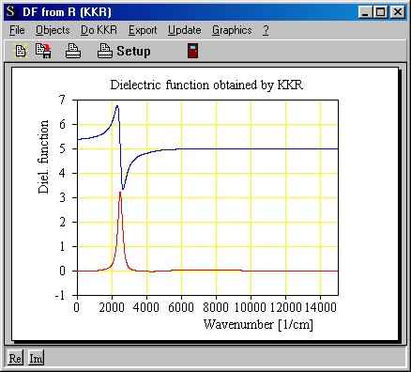The height and width of the screenshot is (372, 411).
Task: Click the x-axis value 10000
Action: tap(251, 307)
